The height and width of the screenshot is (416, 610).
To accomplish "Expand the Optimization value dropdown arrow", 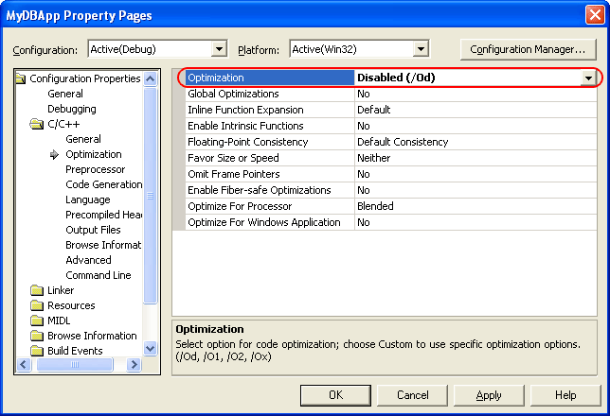I will (x=588, y=78).
